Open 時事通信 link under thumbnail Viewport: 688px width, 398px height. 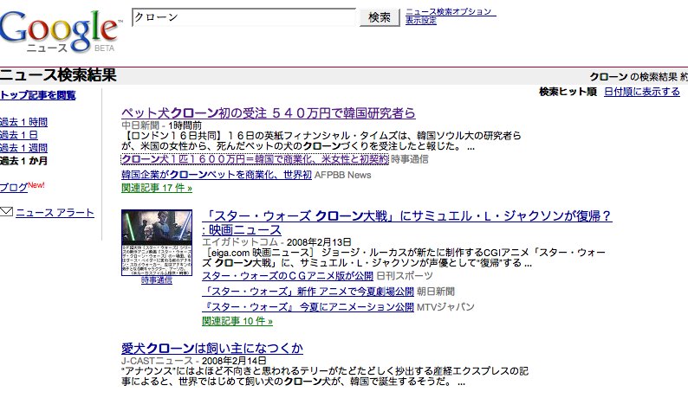click(x=157, y=280)
